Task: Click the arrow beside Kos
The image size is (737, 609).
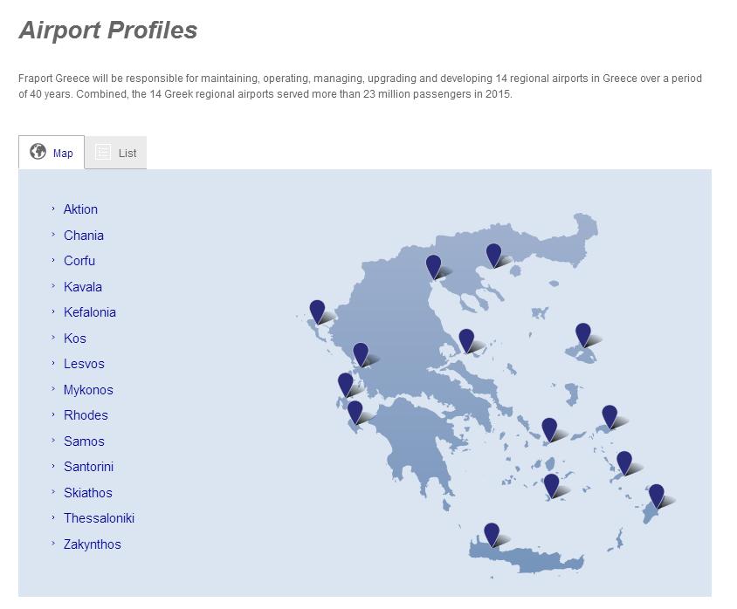Action: [53, 337]
